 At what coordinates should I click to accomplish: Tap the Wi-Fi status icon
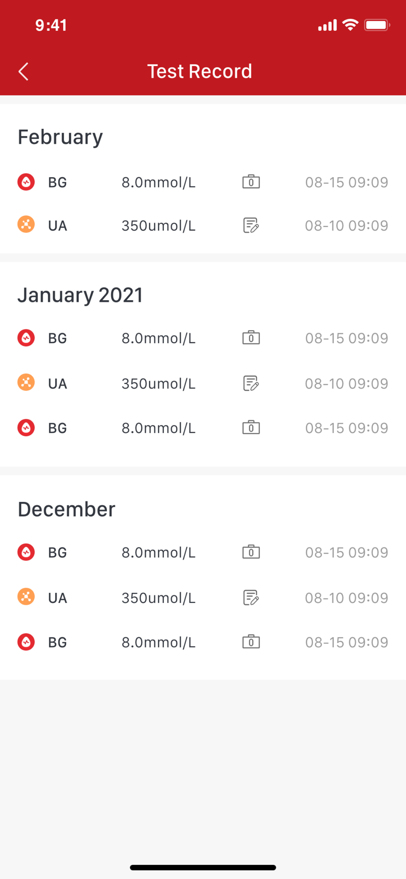click(350, 25)
